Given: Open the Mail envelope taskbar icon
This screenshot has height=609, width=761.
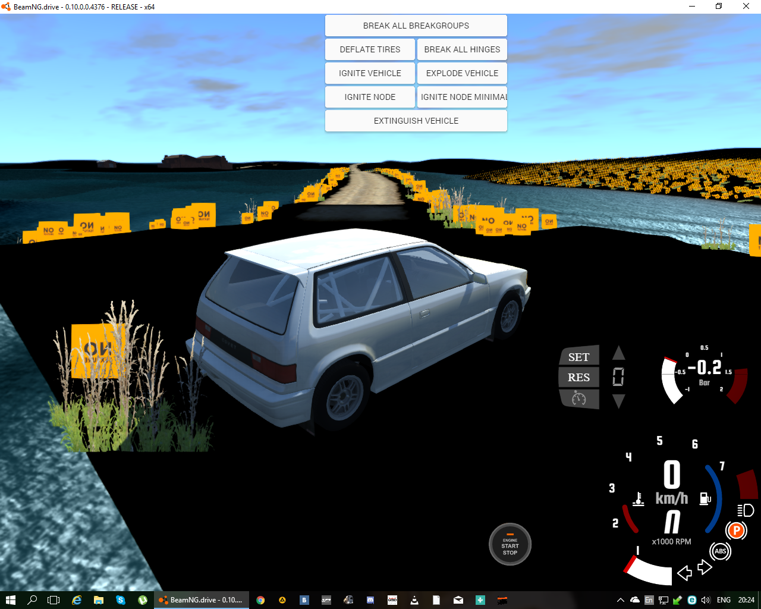Looking at the screenshot, I should 458,600.
